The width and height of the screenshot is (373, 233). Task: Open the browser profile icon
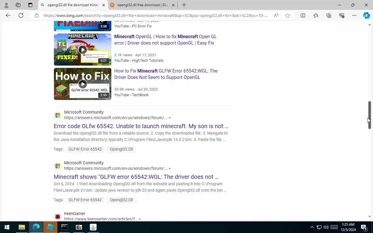6,5
